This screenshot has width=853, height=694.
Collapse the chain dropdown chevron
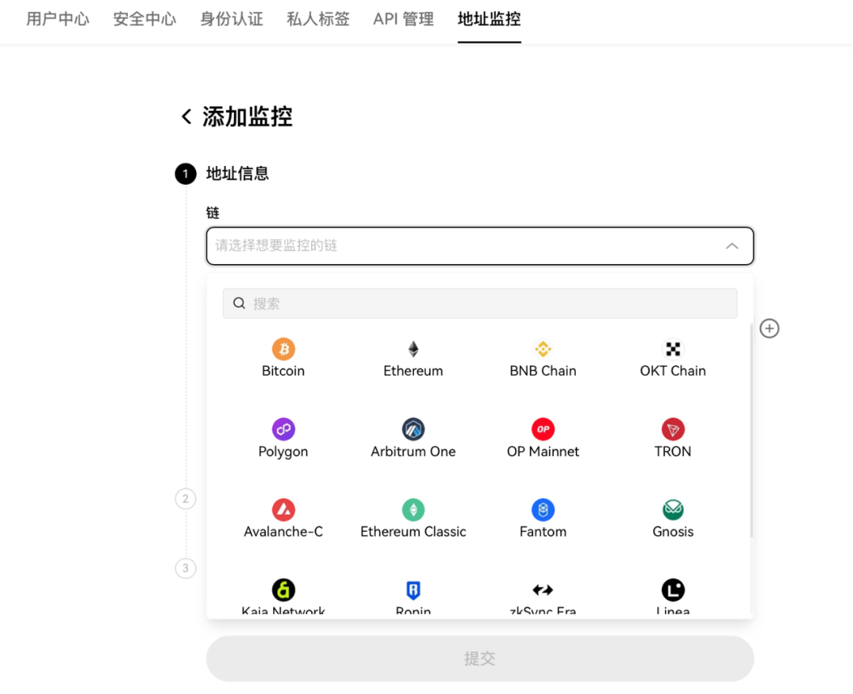(731, 246)
